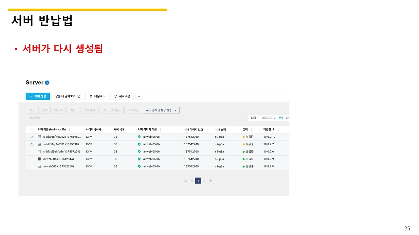Click green image icon on s-9rlgul9uhfurh row

(x=139, y=152)
